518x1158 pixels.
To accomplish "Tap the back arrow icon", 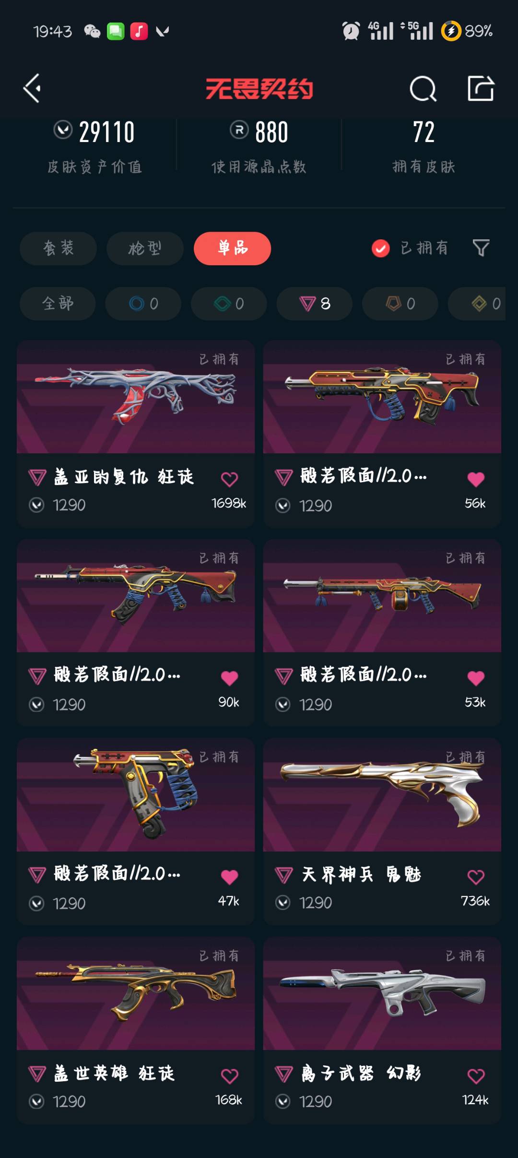I will click(x=32, y=88).
